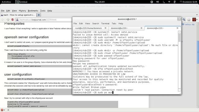Open Terminal Tabs menu
The width and height of the screenshot is (199, 112).
point(114,24)
